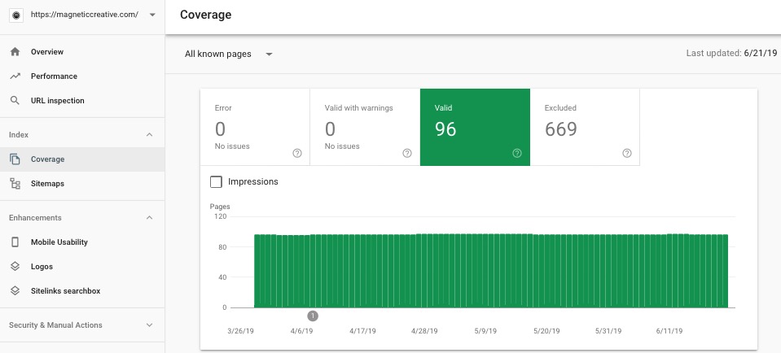
Task: Click the help icon on Error card
Action: (297, 153)
